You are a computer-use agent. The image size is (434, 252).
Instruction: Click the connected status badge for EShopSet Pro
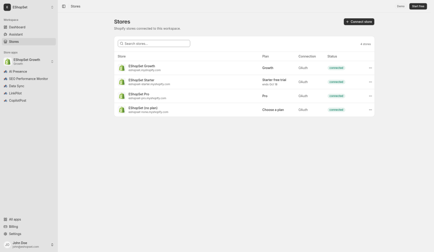(x=336, y=96)
